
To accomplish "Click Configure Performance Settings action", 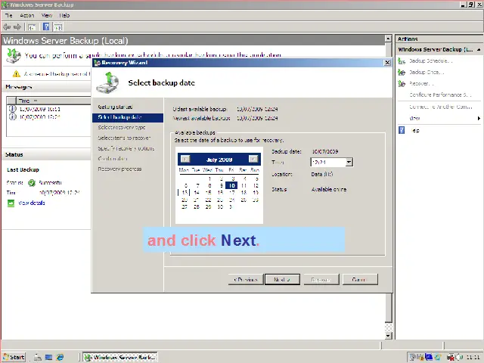I will [440, 95].
